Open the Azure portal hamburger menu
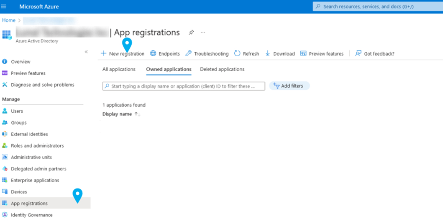 (x=4, y=7)
